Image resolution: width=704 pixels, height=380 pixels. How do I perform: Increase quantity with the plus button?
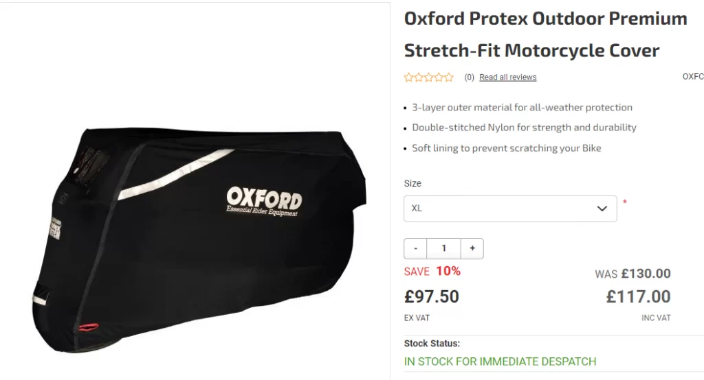point(472,248)
